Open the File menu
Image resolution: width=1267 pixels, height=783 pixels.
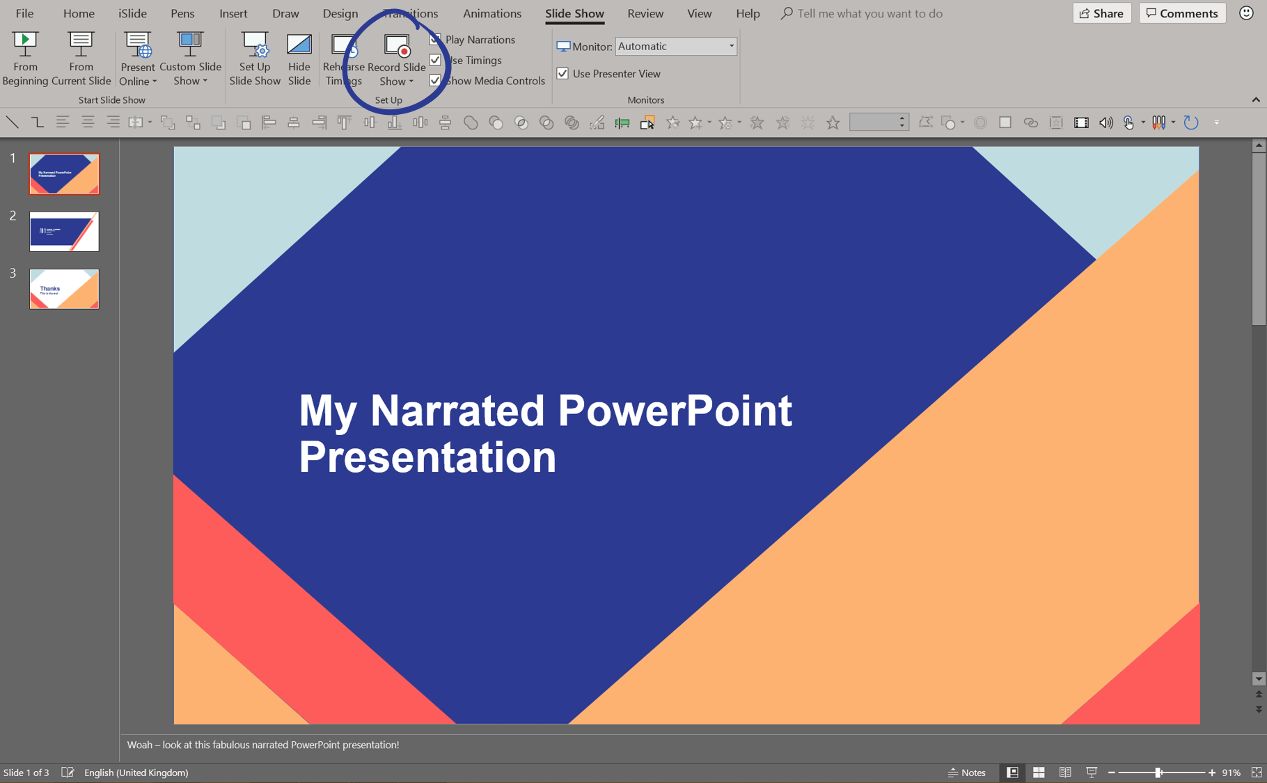tap(24, 13)
